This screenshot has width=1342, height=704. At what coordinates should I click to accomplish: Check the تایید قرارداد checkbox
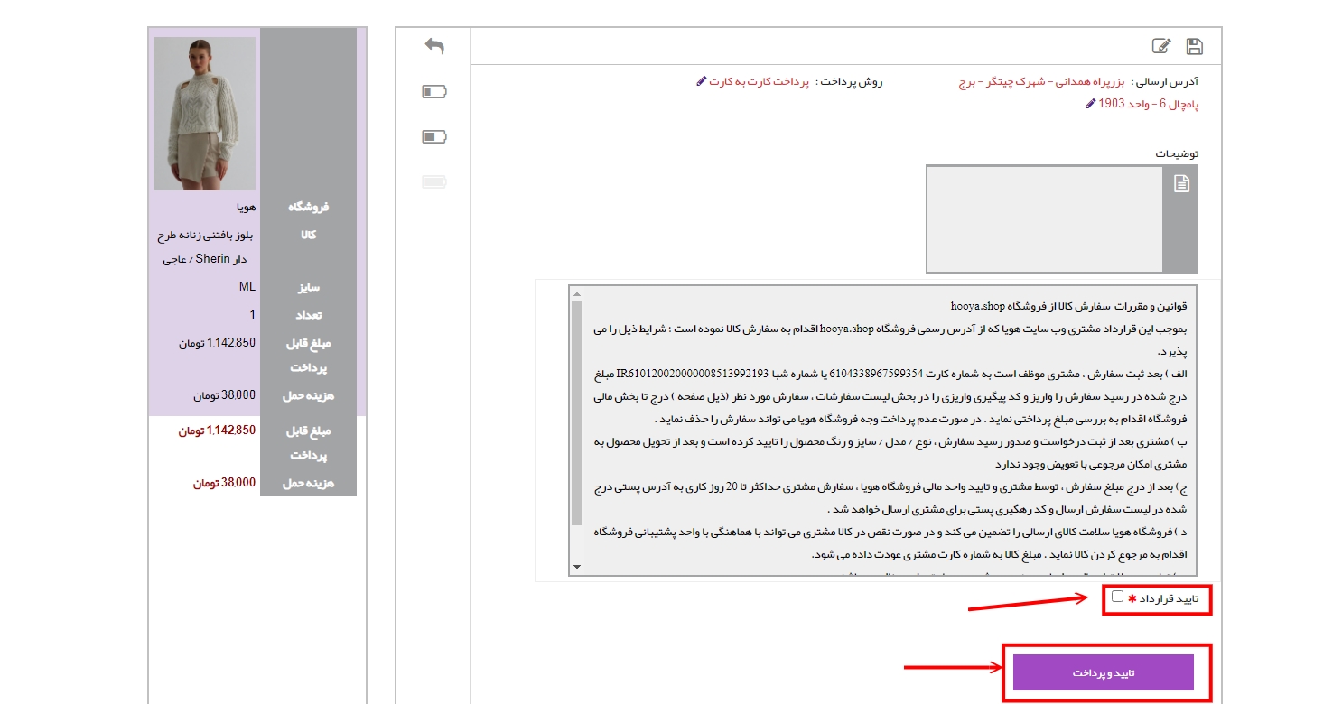pos(1118,597)
